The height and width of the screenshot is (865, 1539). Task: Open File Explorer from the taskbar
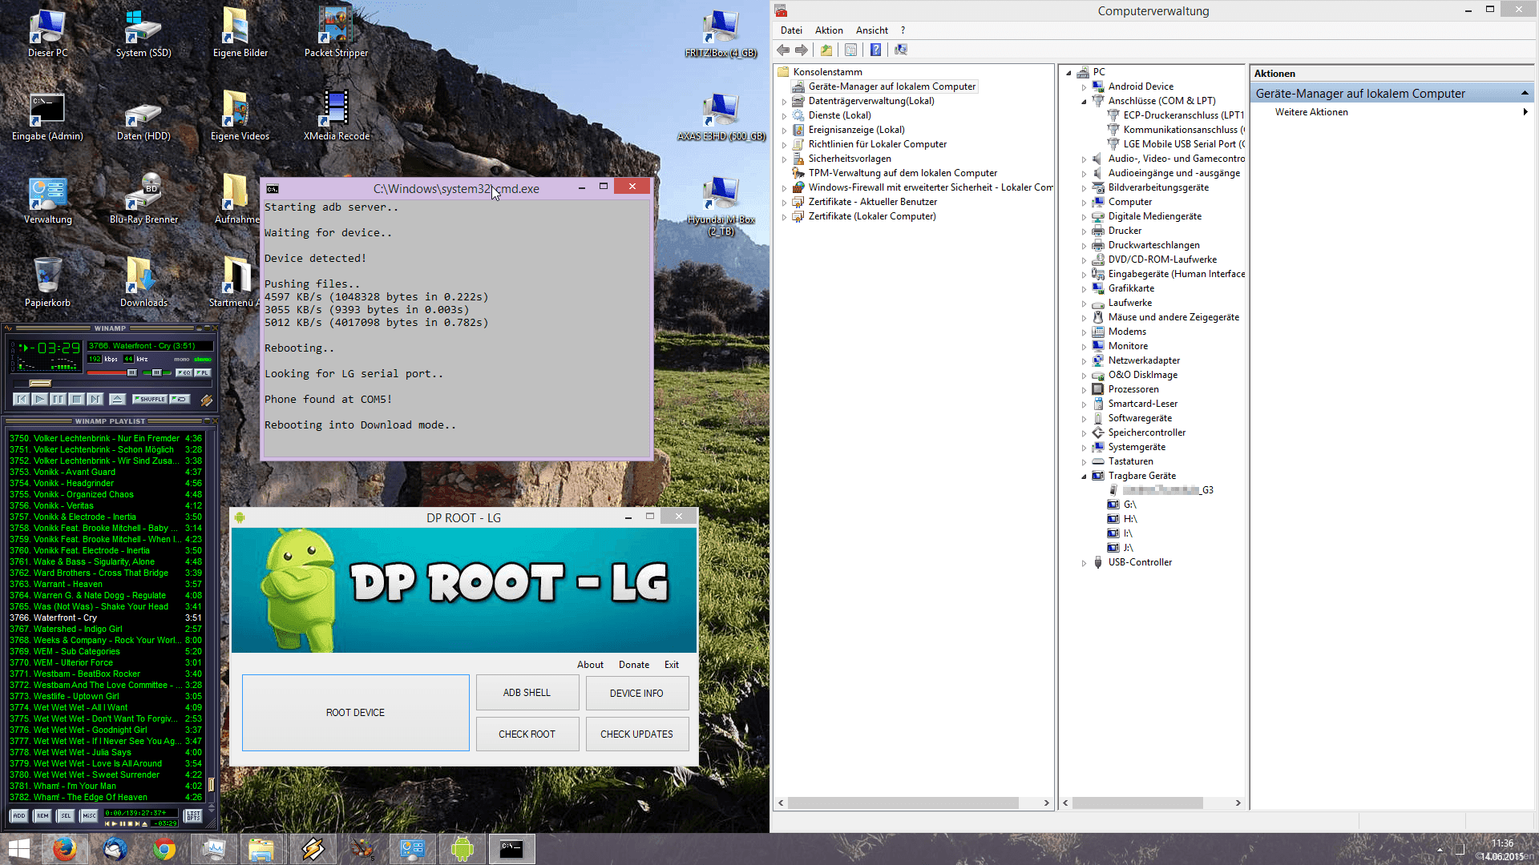tap(261, 849)
